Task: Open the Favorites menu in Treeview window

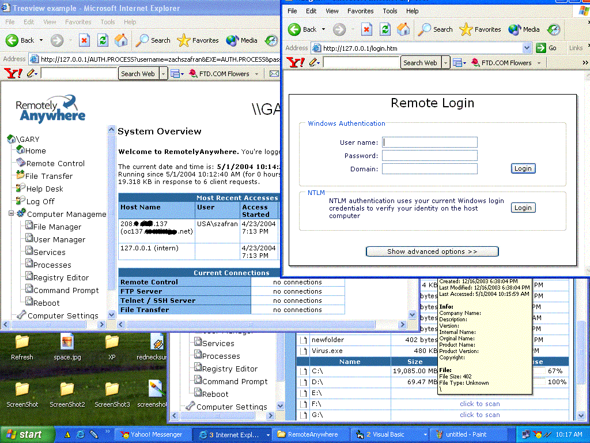Action: click(78, 22)
